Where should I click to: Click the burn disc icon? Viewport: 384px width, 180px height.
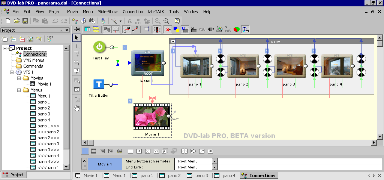(103, 21)
